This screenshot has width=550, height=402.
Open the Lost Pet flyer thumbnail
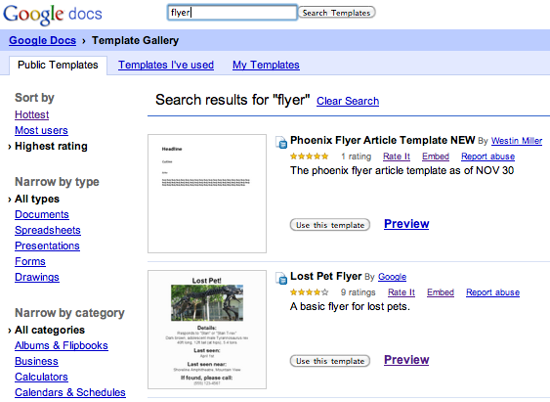(x=207, y=330)
